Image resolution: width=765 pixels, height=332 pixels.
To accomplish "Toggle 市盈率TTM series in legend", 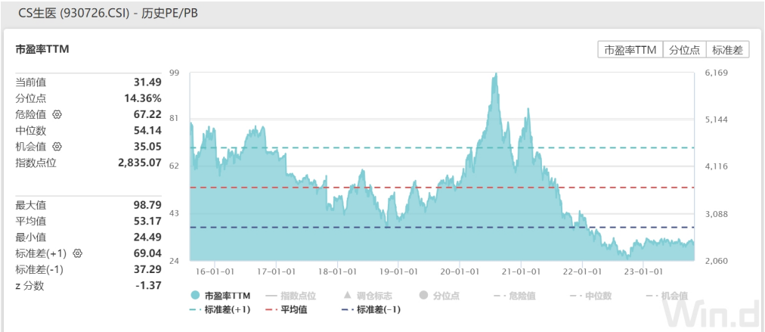I will click(221, 296).
